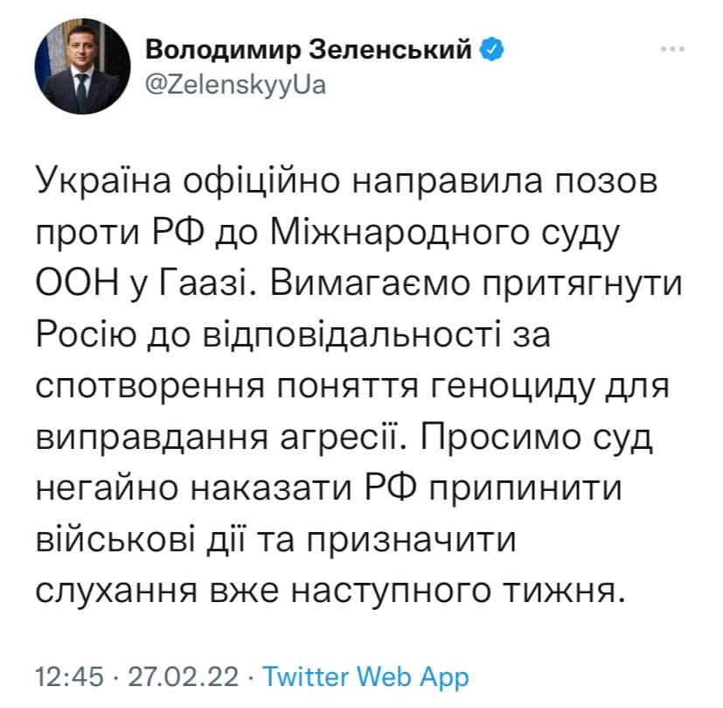Click the word Вимагаємо in the tweet
The width and height of the screenshot is (723, 708).
click(x=371, y=284)
